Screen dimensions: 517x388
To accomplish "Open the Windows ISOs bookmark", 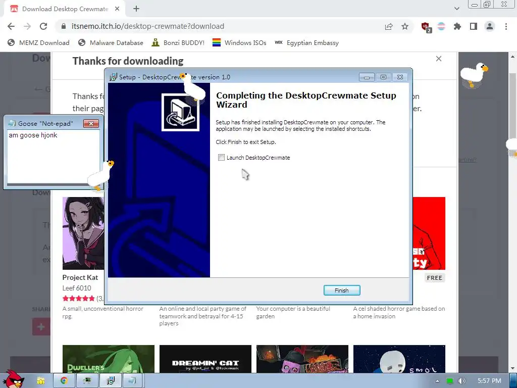I will (239, 42).
